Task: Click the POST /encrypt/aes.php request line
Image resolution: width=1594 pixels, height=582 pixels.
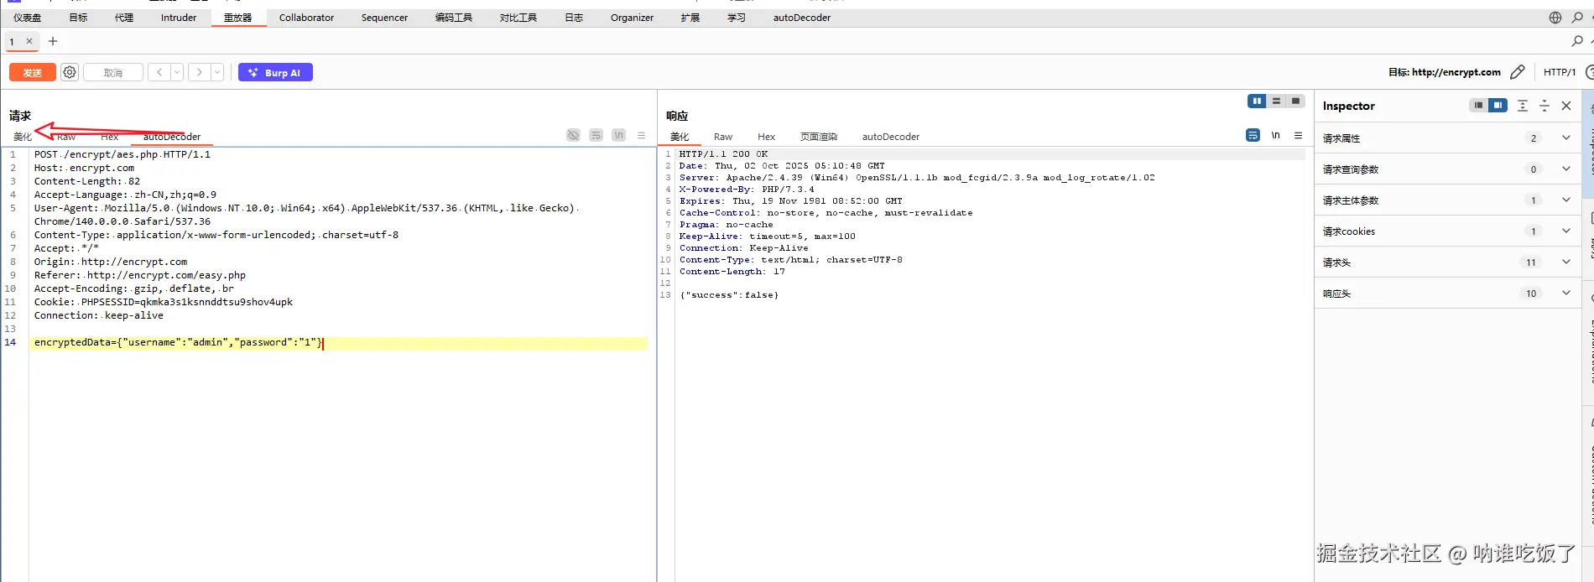Action: 122,154
